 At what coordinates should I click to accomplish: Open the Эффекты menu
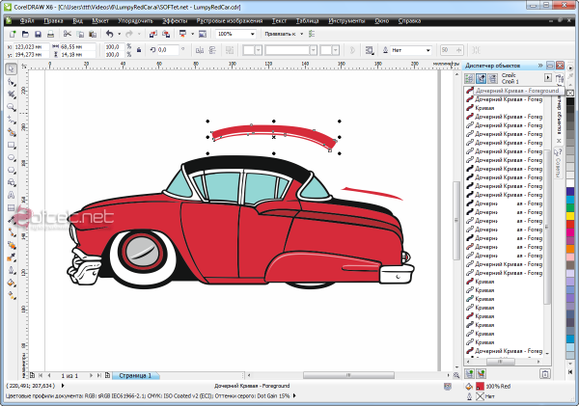(175, 19)
